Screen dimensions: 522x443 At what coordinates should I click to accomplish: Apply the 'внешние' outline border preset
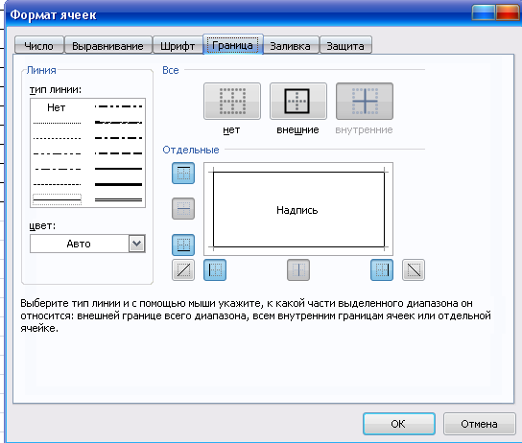[298, 101]
